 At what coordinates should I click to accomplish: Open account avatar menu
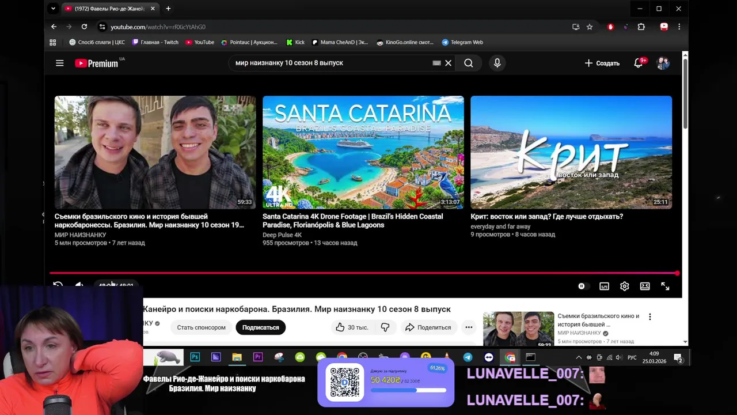click(x=663, y=63)
